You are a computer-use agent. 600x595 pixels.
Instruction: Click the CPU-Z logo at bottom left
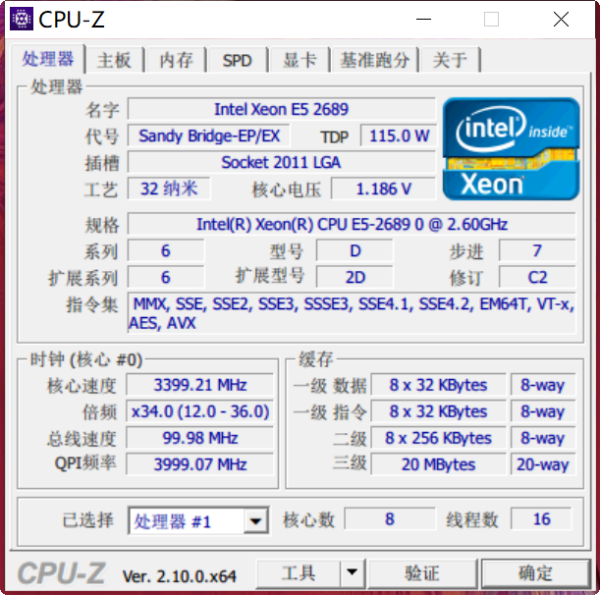[x=61, y=572]
